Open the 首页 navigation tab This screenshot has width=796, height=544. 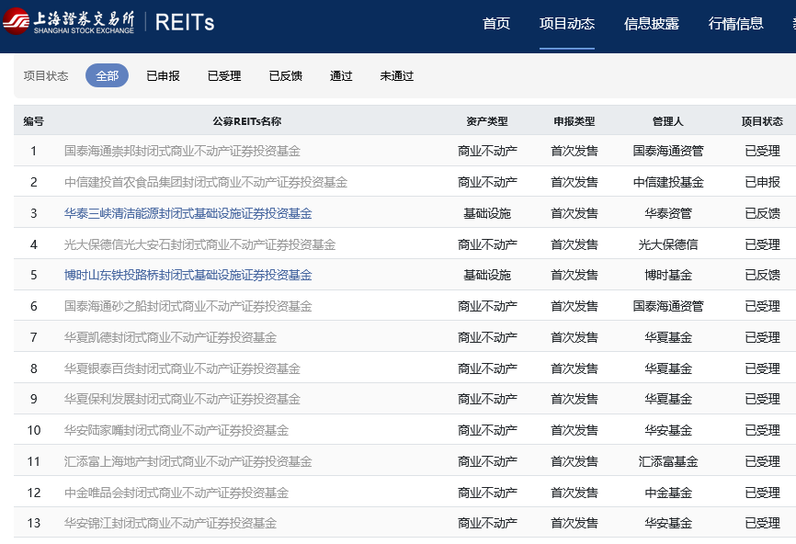pos(496,24)
